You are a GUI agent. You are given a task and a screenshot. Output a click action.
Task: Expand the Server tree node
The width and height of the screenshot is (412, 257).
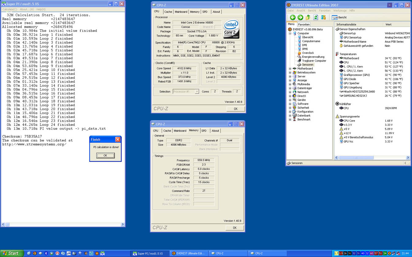[290, 76]
